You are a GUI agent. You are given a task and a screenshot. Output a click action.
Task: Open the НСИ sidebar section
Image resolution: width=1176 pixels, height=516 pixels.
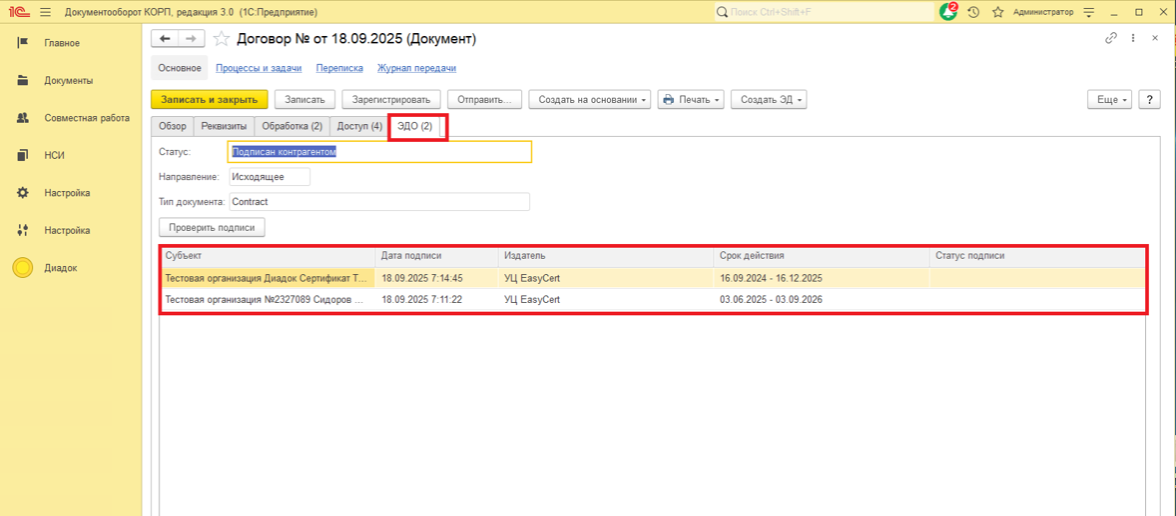point(54,155)
